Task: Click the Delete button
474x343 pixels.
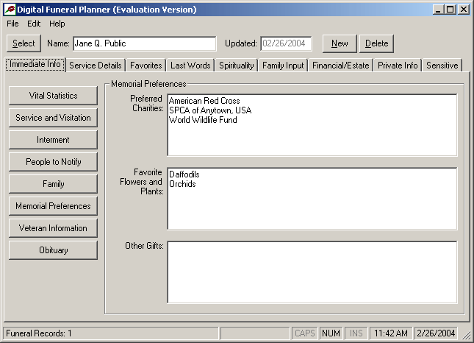Action: [x=376, y=43]
